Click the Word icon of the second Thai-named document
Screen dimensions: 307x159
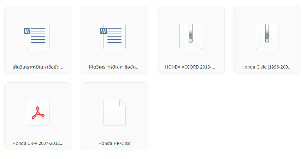[113, 36]
